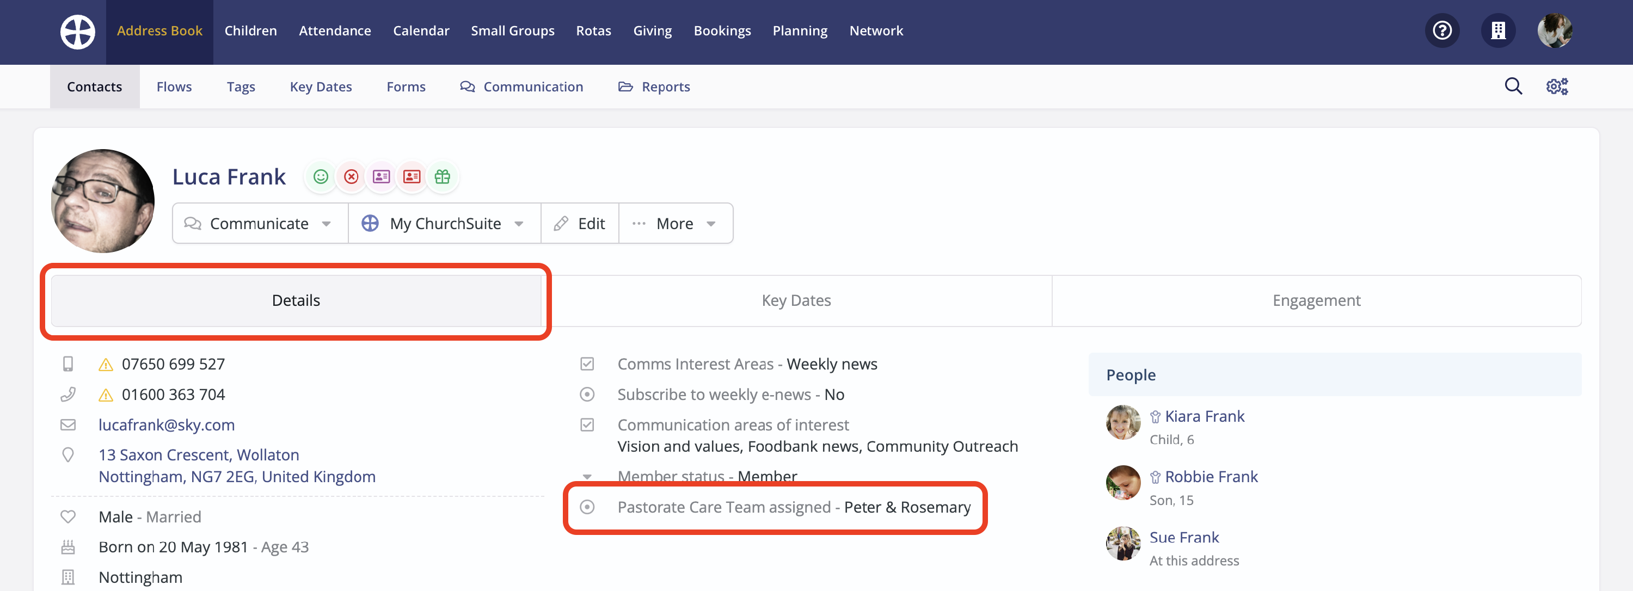
Task: Open the help question mark icon
Action: (1442, 30)
